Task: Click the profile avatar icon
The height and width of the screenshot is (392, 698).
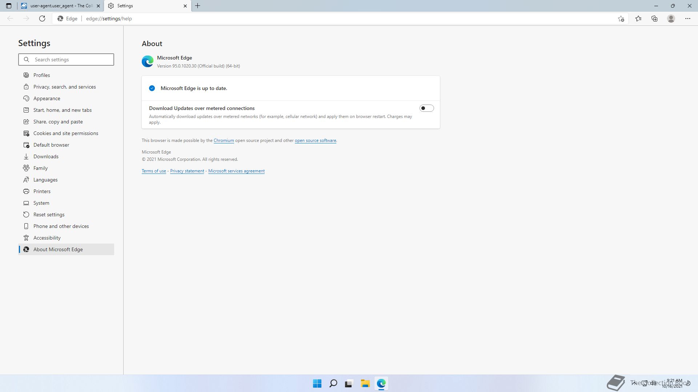Action: click(671, 19)
